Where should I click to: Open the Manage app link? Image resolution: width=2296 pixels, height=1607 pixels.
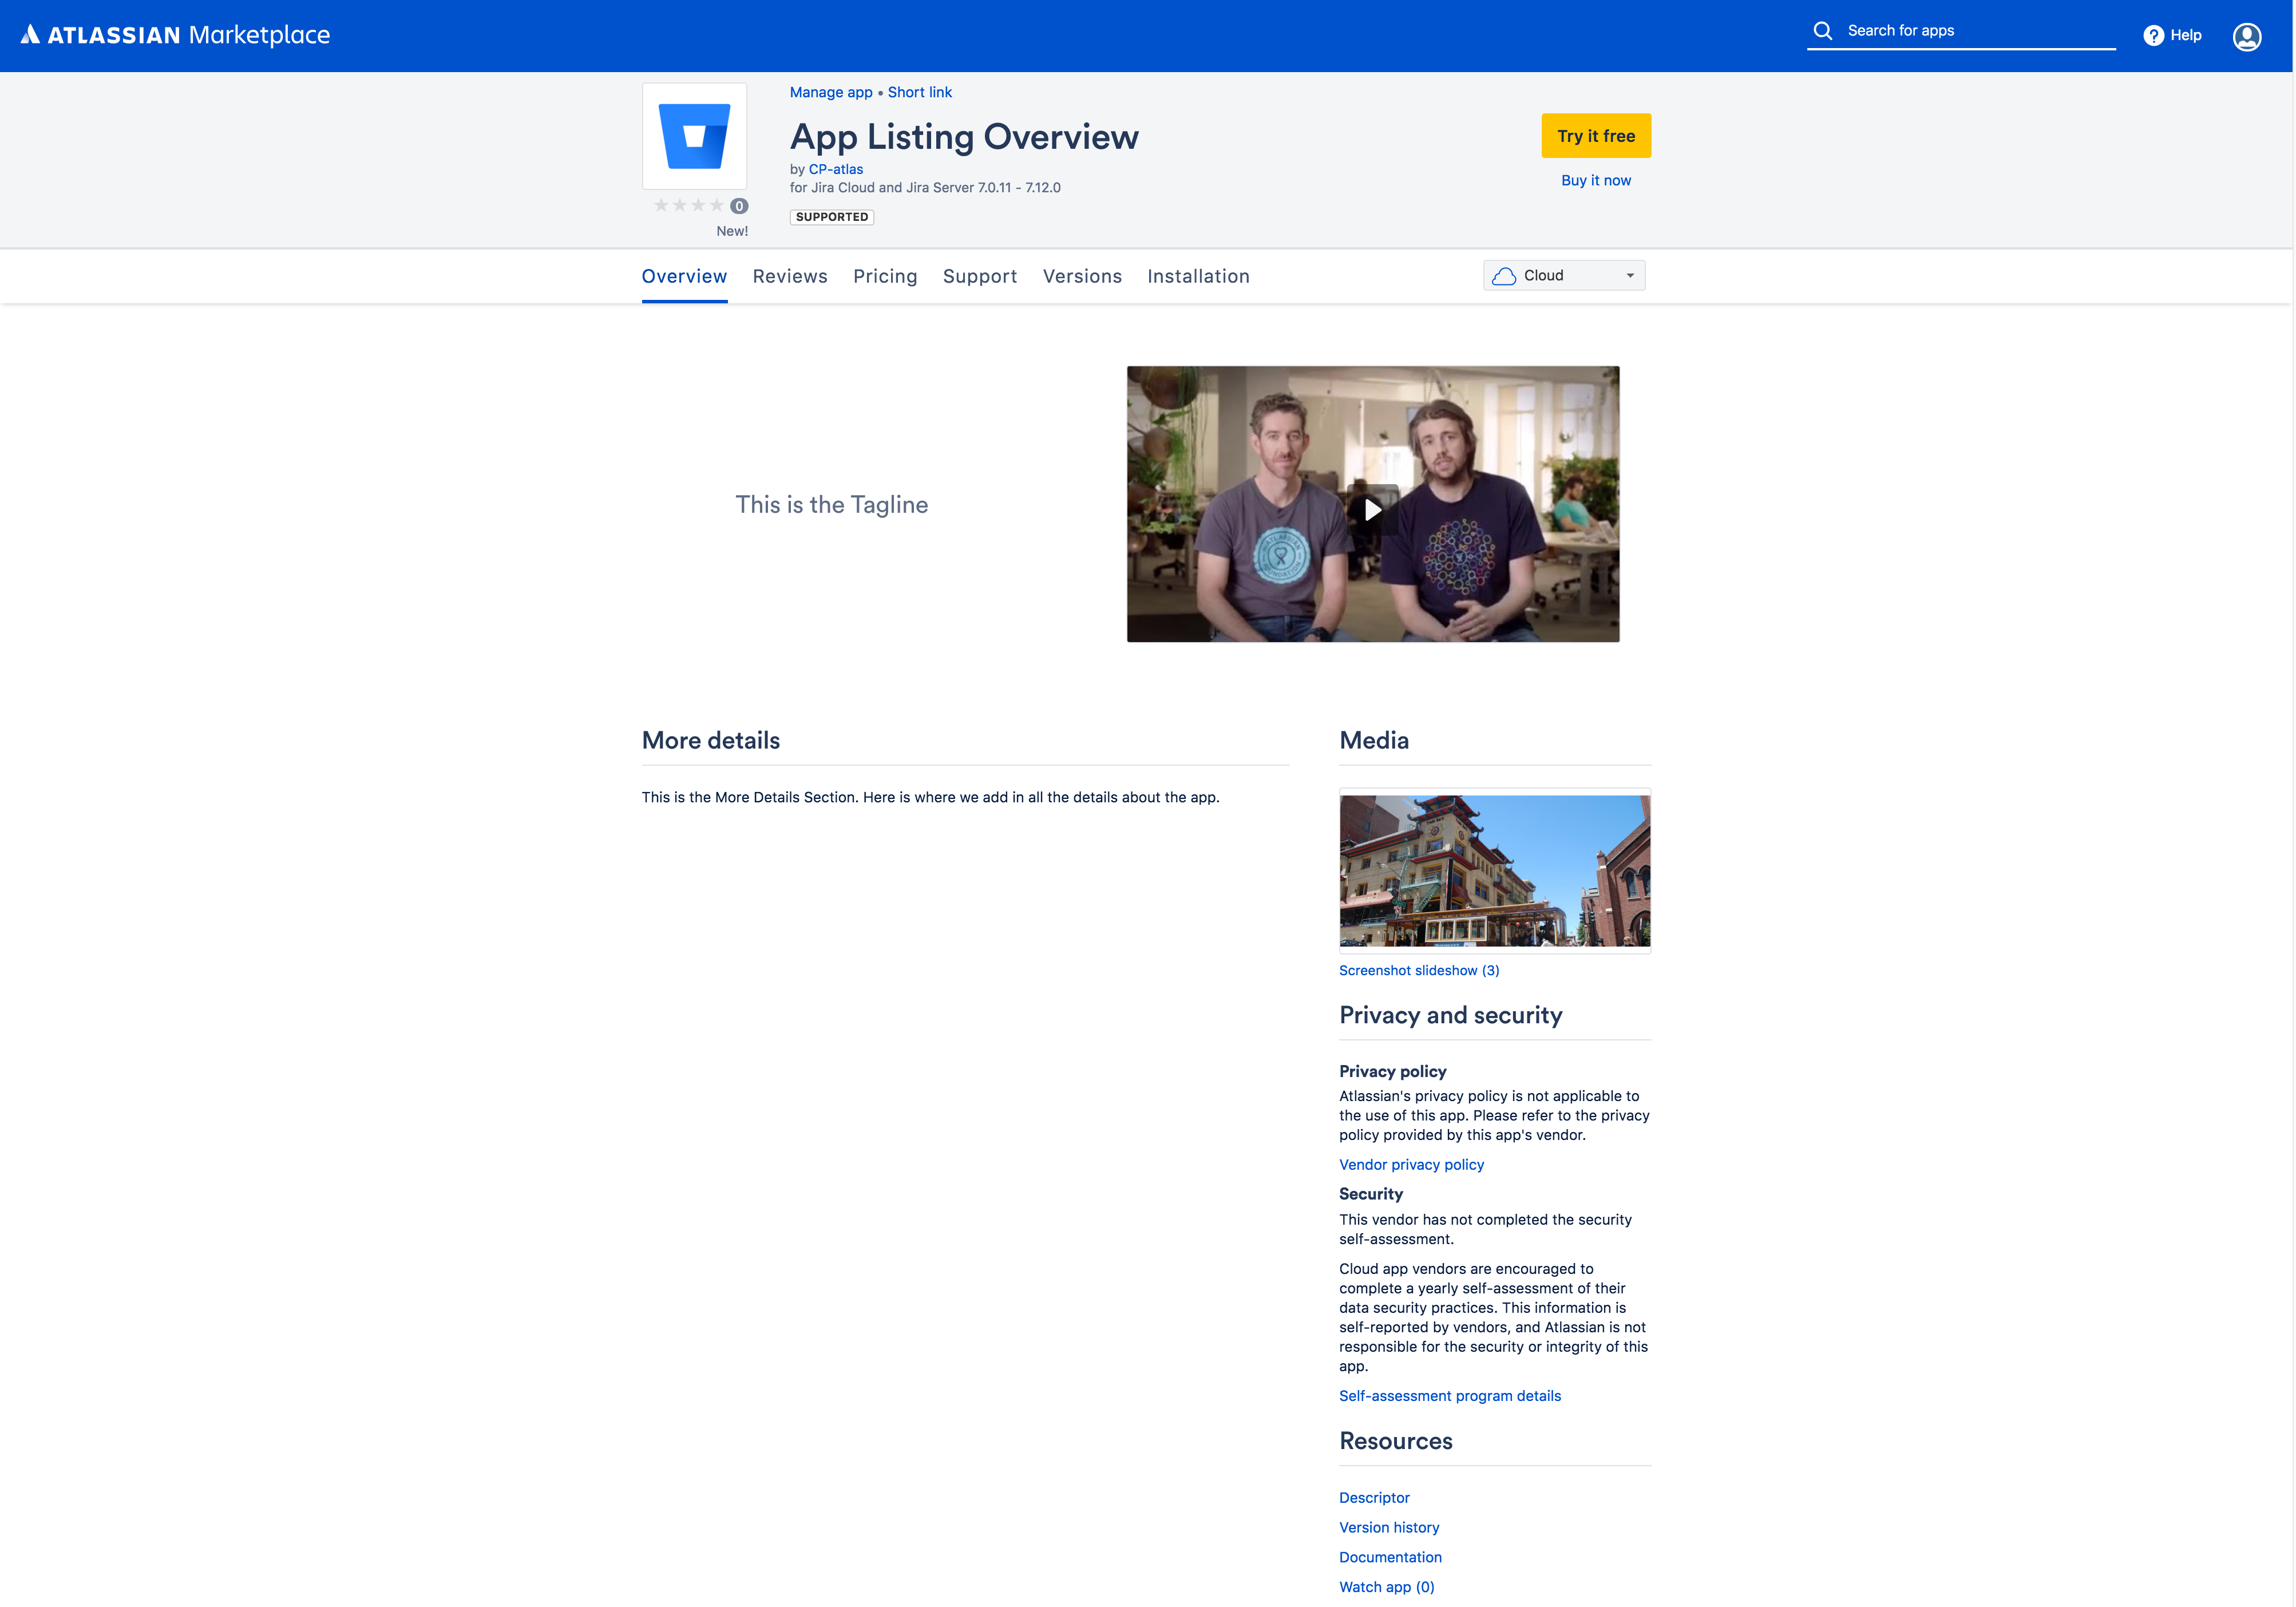point(830,92)
